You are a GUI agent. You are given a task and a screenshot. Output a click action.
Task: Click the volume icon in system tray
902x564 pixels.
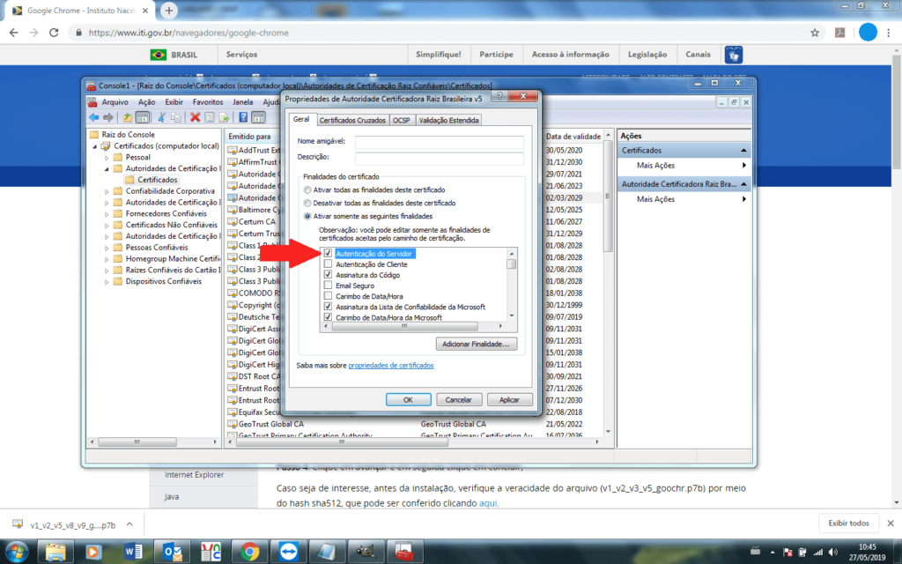(832, 553)
